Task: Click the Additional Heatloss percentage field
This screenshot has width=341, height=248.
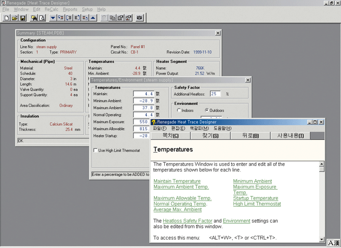Action: point(215,94)
